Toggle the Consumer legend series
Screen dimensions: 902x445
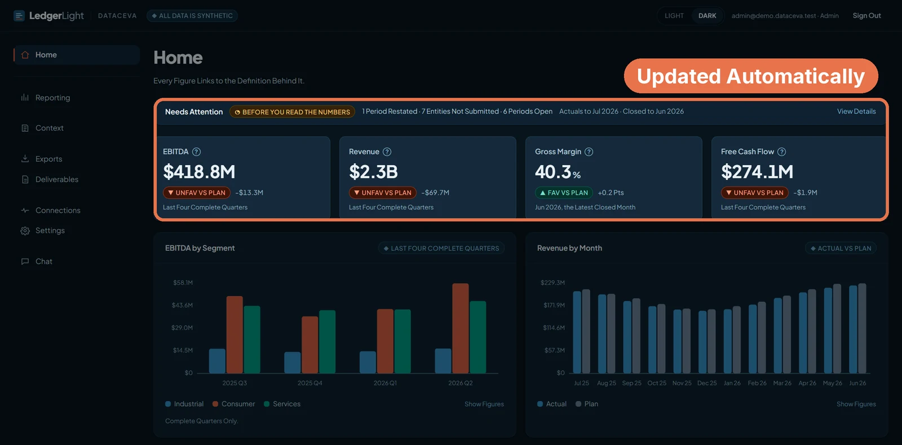[233, 404]
